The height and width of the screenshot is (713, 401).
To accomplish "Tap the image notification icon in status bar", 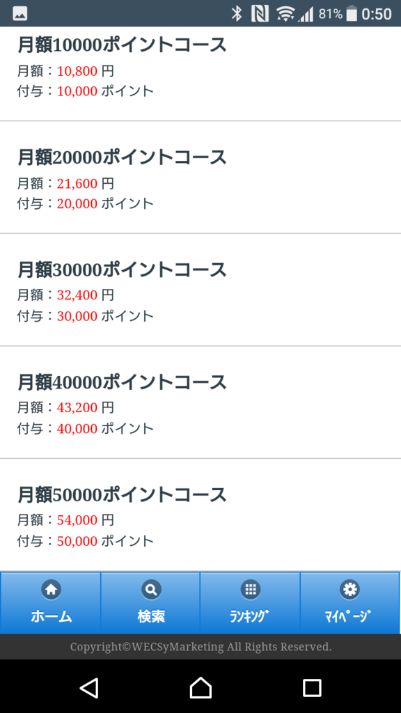I will point(20,14).
